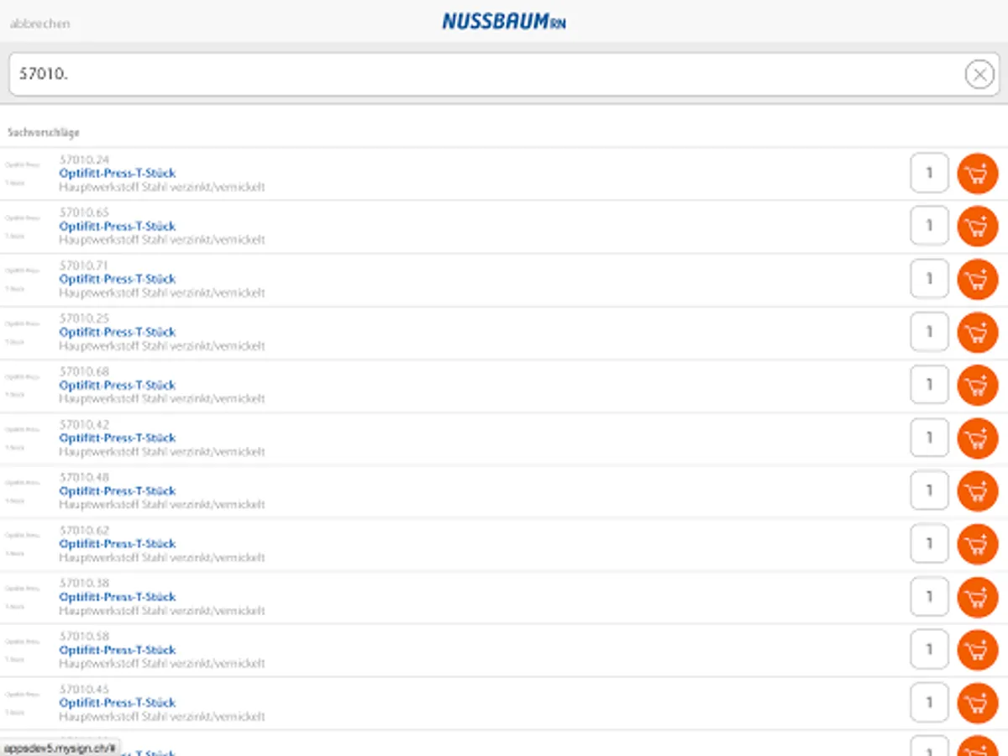Screen dimensions: 1008x756
Task: Select quantity field for item 57010.68
Action: [x=929, y=386]
